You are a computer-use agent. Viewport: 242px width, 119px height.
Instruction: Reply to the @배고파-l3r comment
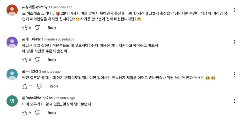[x=52, y=60]
